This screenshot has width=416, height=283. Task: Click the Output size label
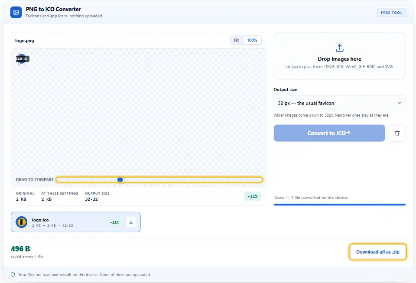(x=285, y=89)
